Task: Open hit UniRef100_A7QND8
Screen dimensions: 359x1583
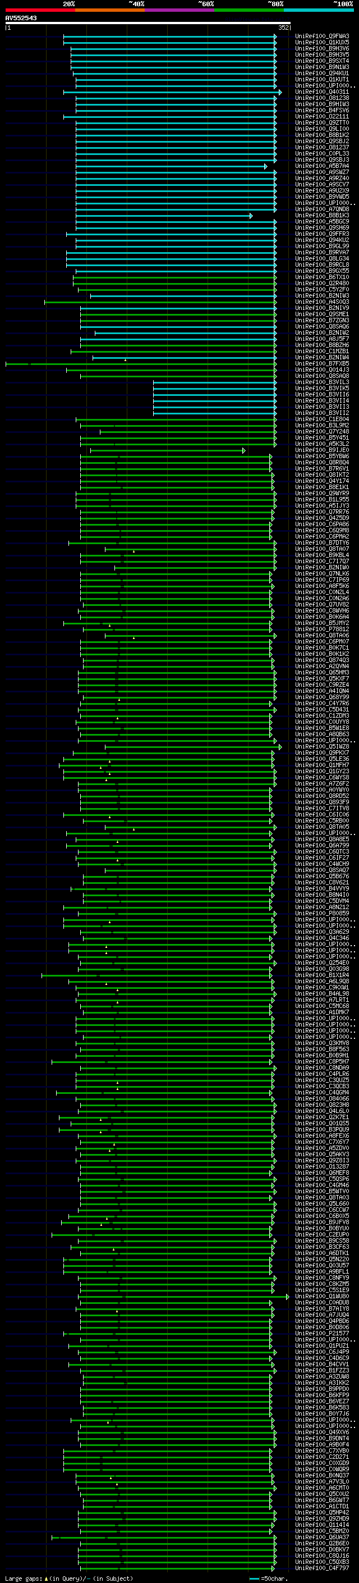Action: click(x=322, y=209)
